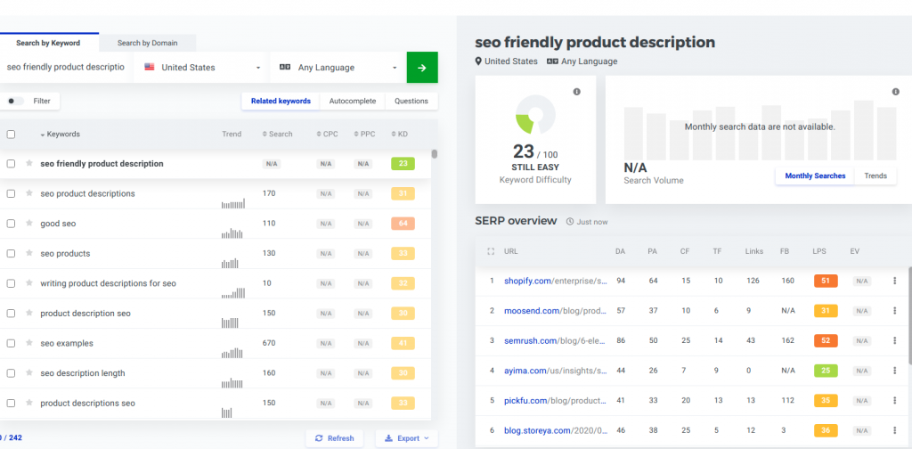Viewport: 912px width, 449px height.
Task: Check the 'seo examples' row checkbox
Action: tap(11, 343)
